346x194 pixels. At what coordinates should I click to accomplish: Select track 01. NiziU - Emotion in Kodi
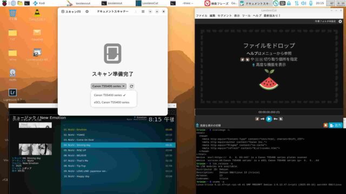click(118, 130)
